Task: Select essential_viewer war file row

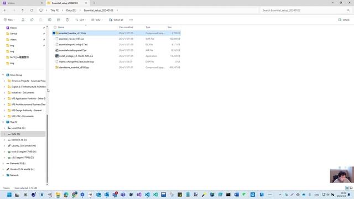Action: (x=117, y=39)
